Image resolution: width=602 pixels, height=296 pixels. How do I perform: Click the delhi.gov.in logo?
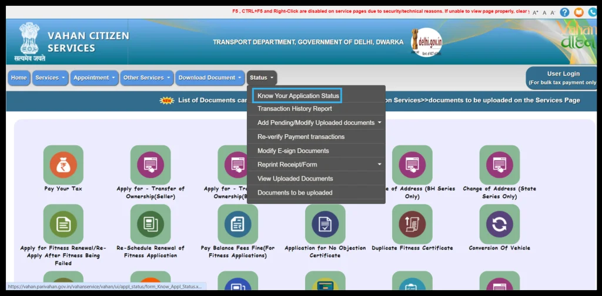(x=426, y=42)
